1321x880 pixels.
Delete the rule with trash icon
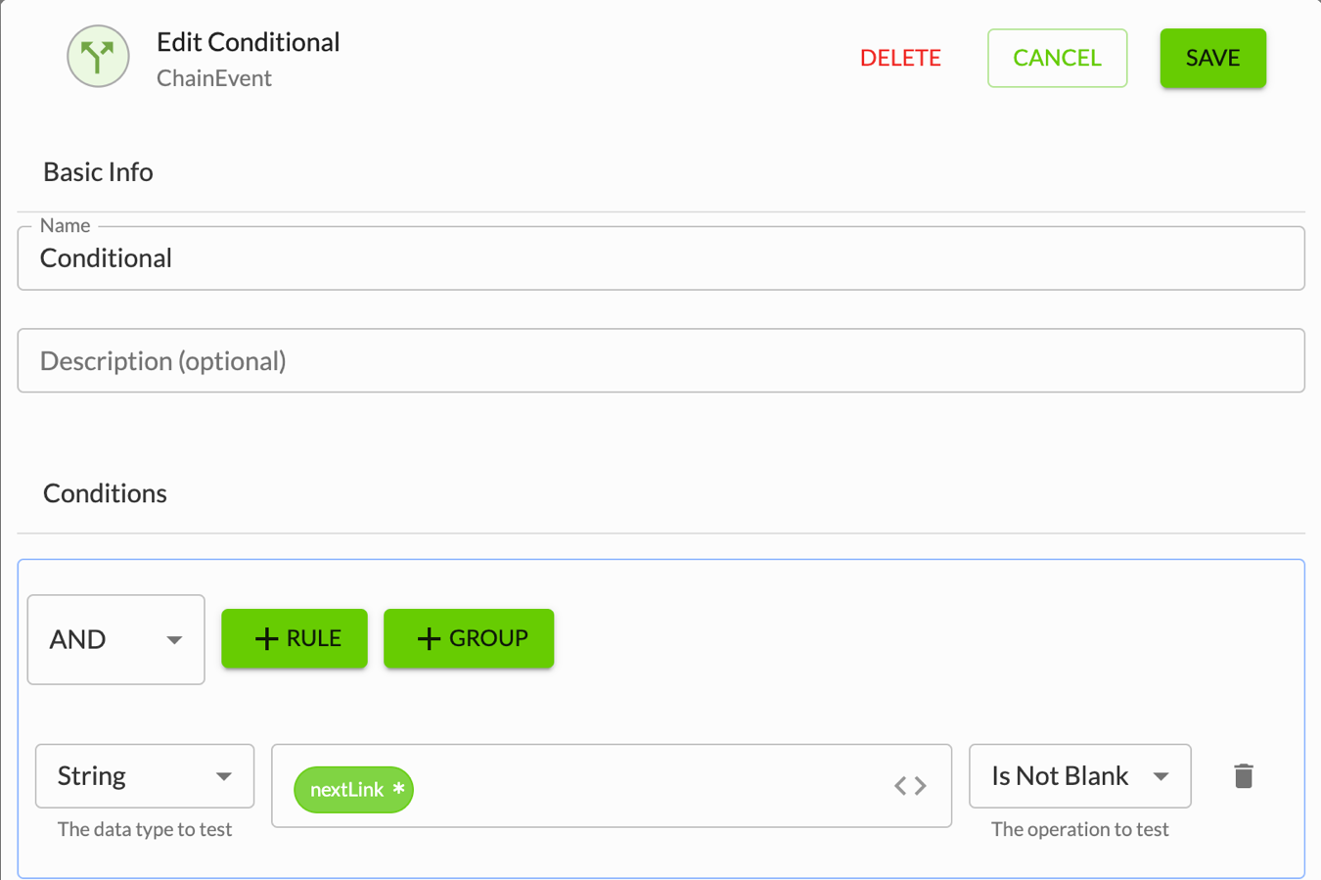click(x=1243, y=776)
